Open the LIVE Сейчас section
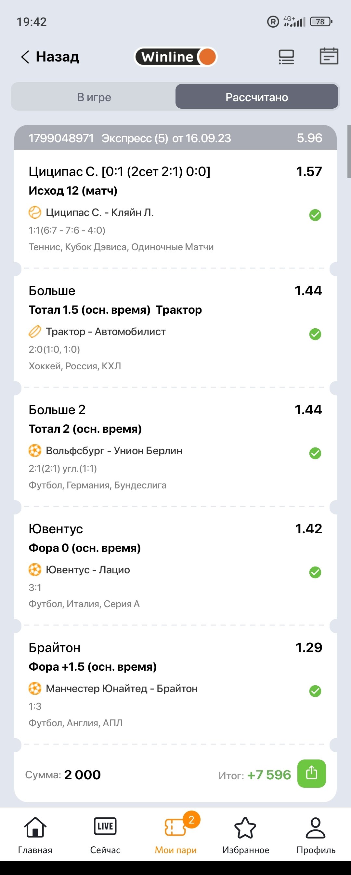Image resolution: width=351 pixels, height=875 pixels. tap(105, 835)
